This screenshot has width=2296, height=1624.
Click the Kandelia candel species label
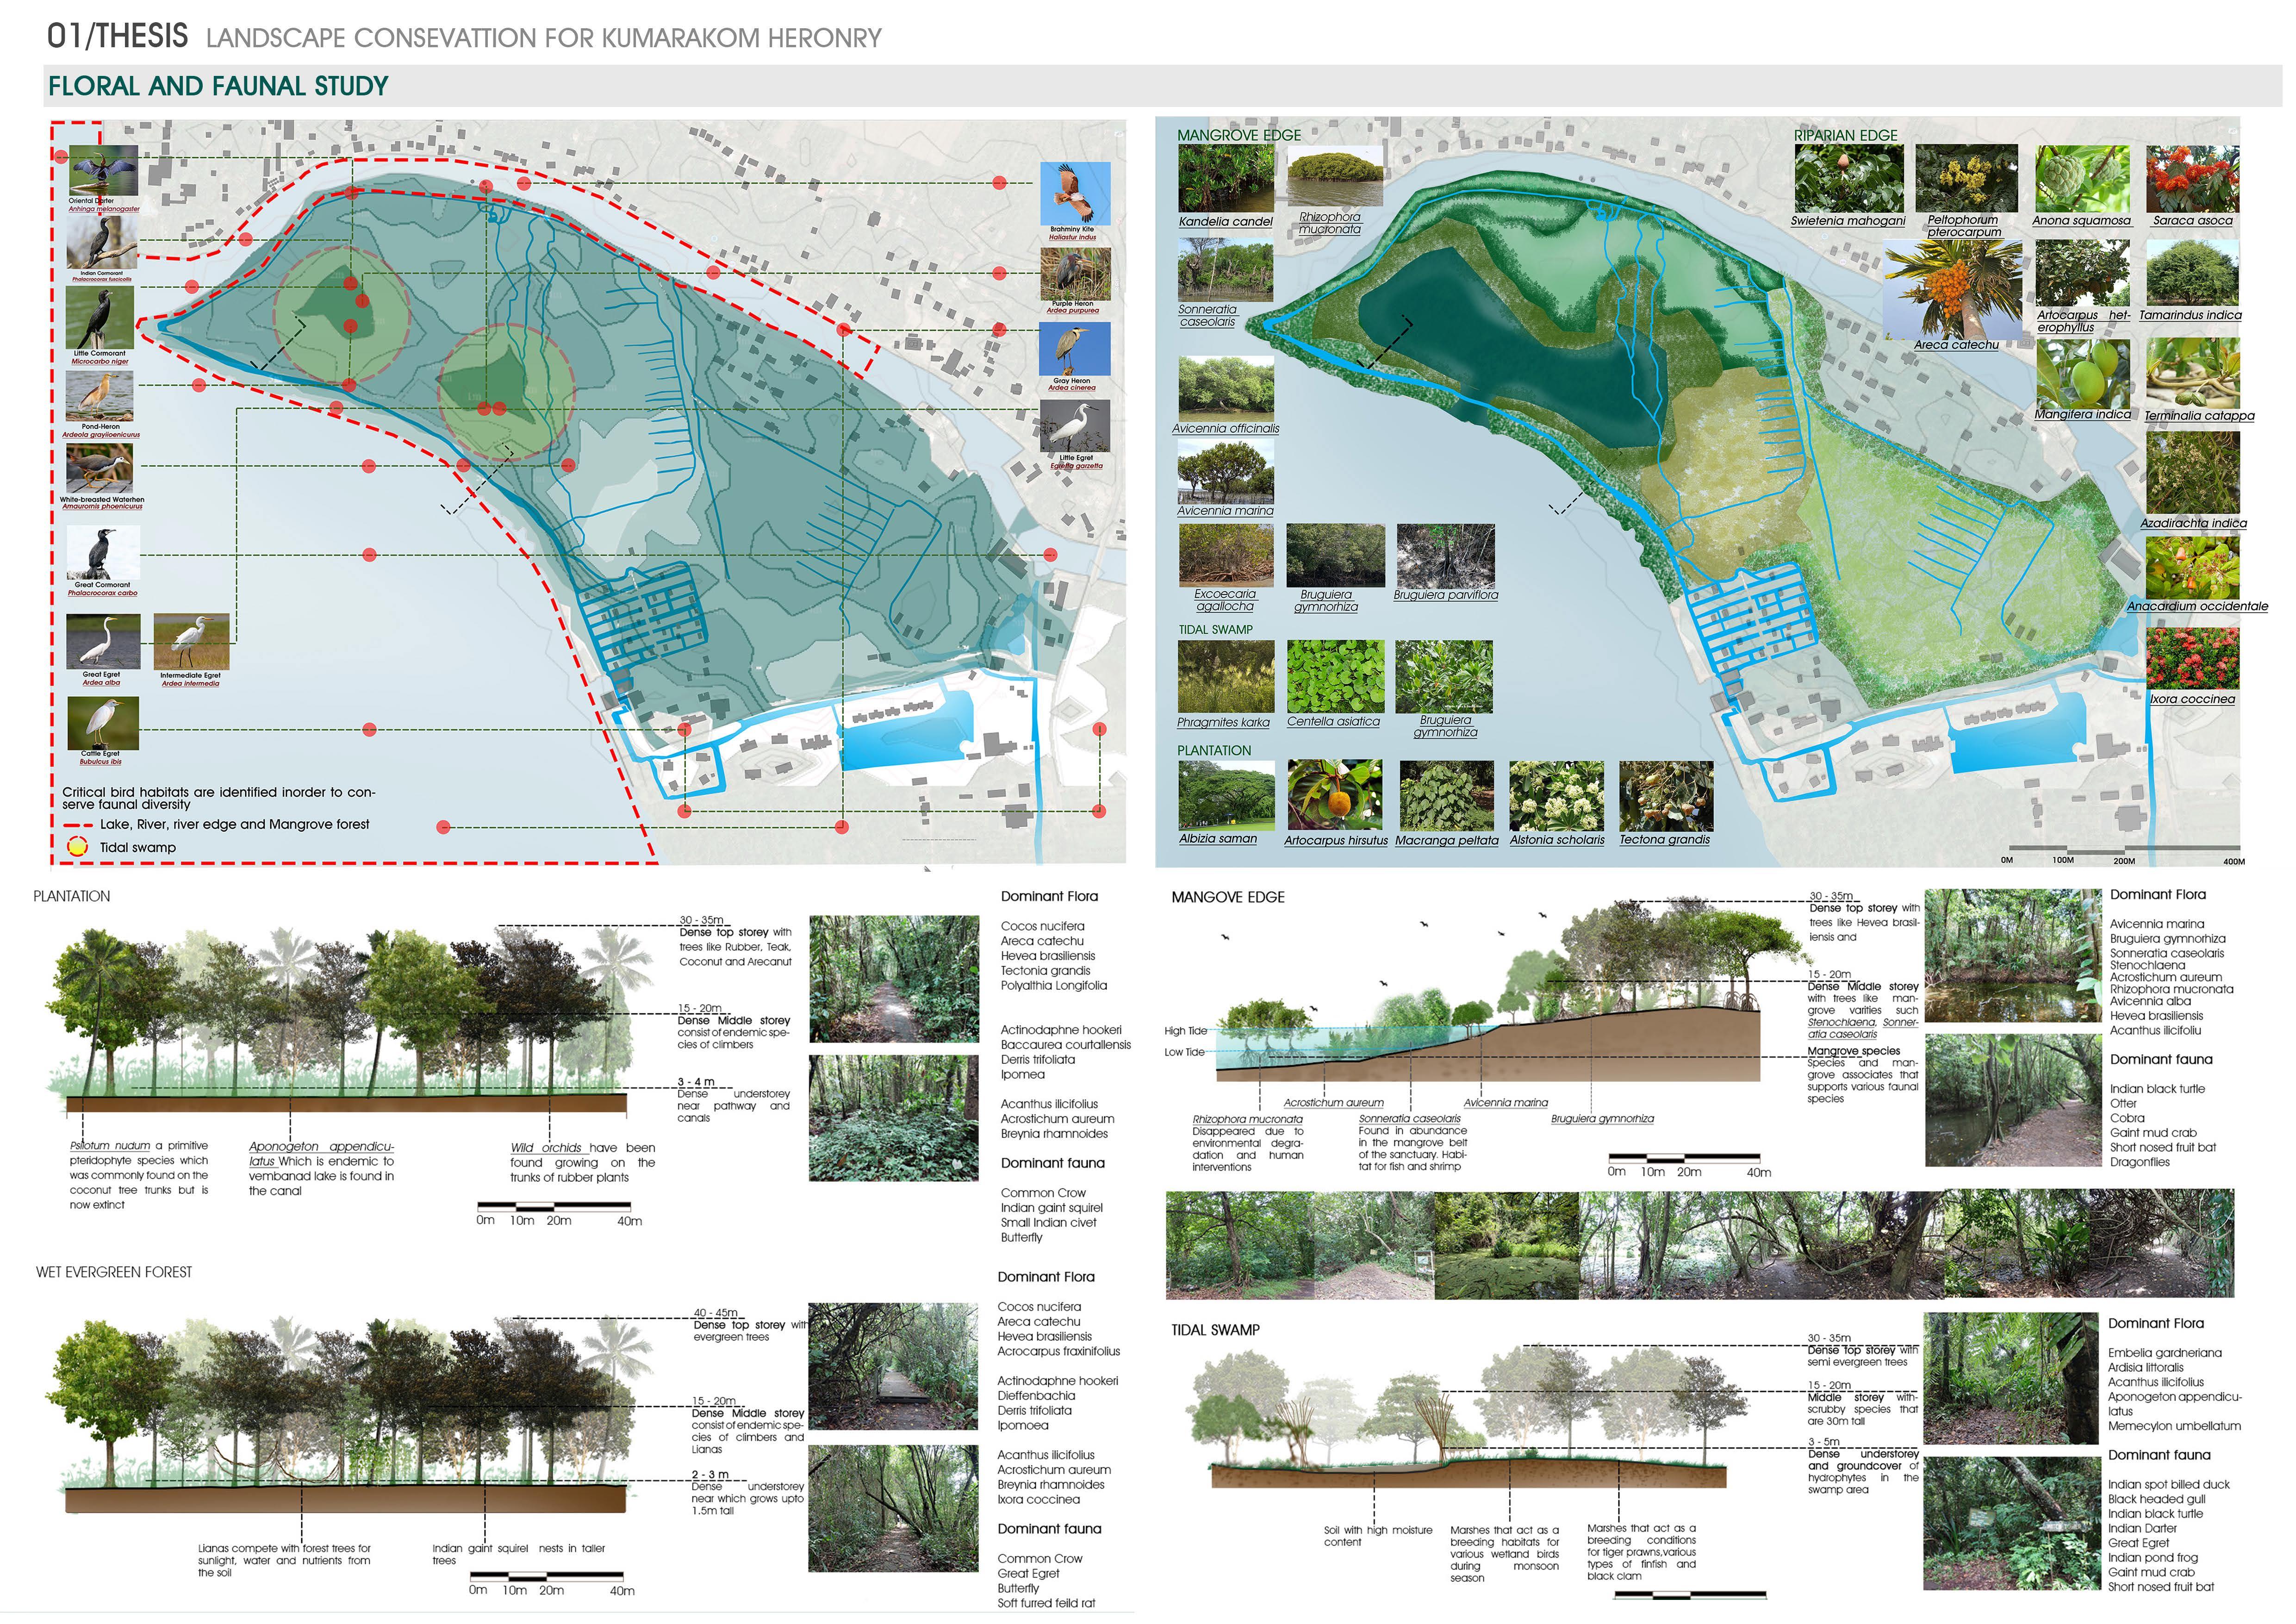(x=1225, y=222)
